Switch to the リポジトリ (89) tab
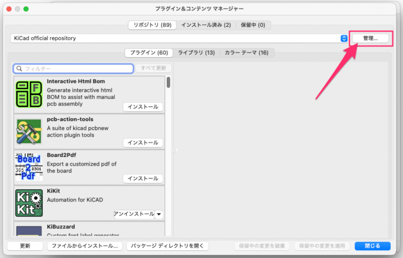403x258 pixels. pyautogui.click(x=152, y=25)
